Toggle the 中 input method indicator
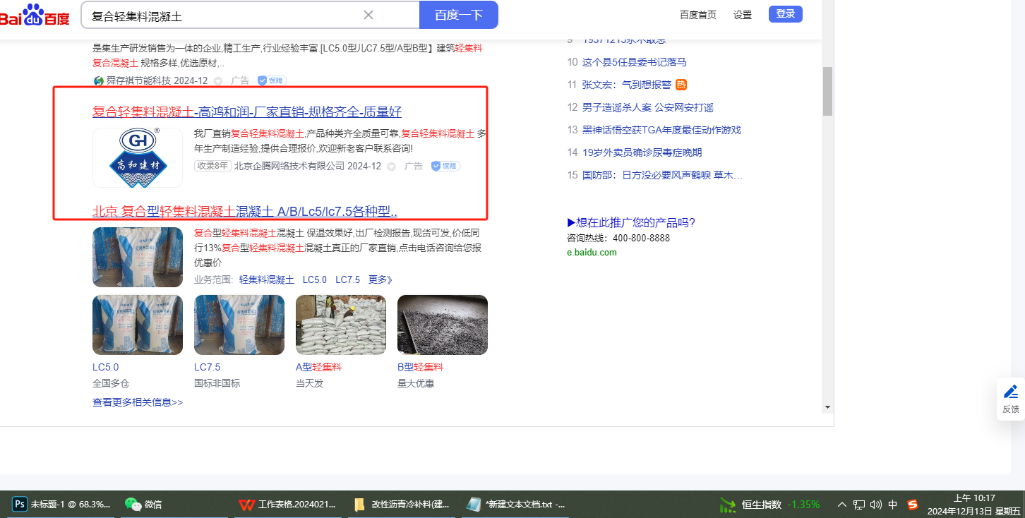The image size is (1025, 518). tap(893, 505)
